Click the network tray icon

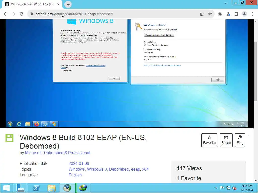228,188
